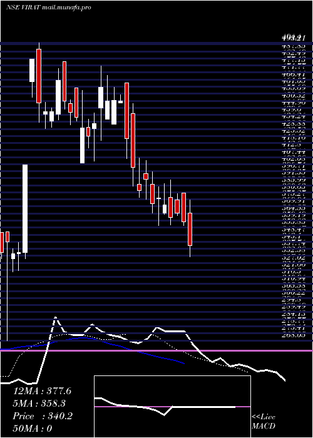The width and height of the screenshot is (313, 438).
Task: Click the tallest white candlestick on the left
Action: coord(25,208)
